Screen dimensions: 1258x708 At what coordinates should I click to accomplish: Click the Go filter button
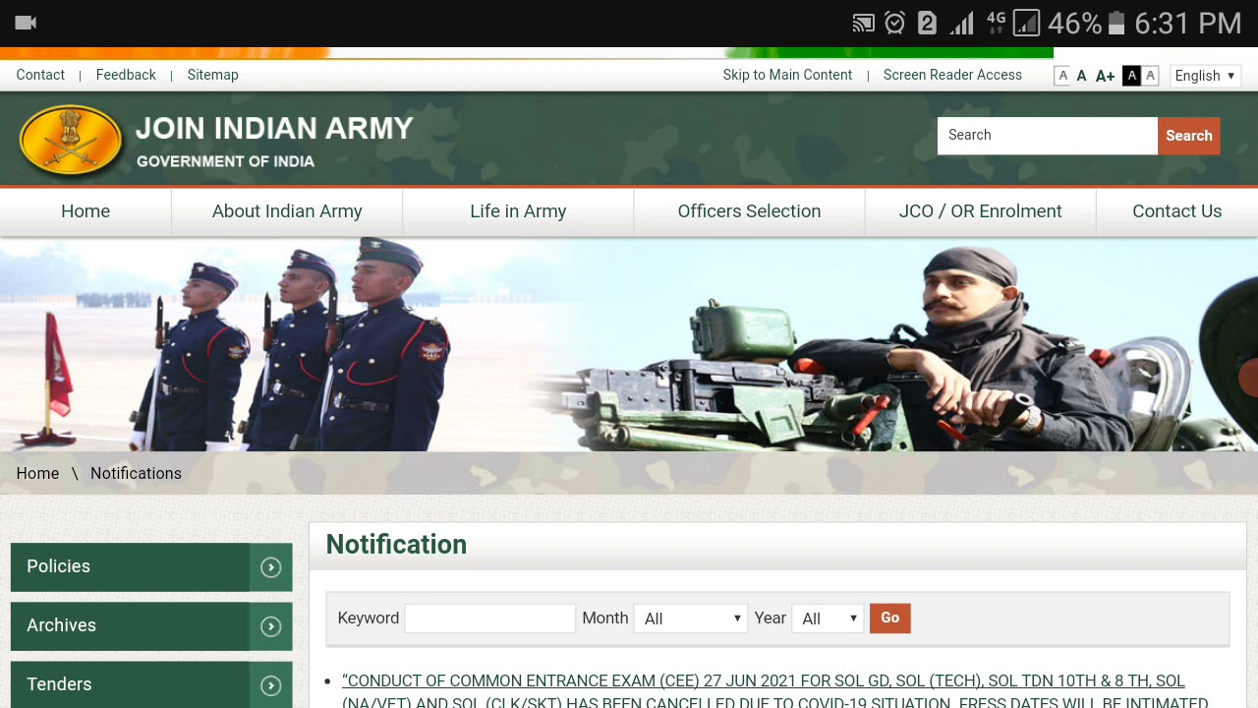pyautogui.click(x=890, y=618)
